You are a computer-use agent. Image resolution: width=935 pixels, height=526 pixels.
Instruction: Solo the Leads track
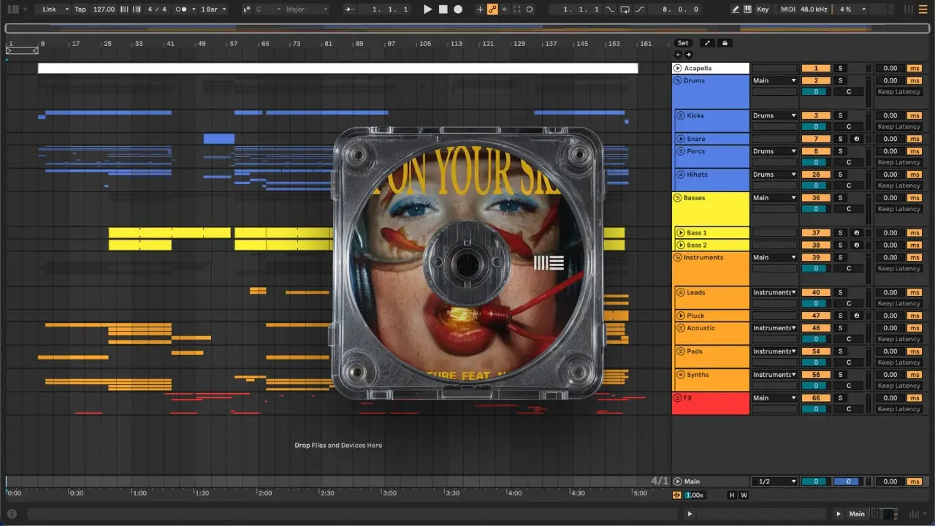pyautogui.click(x=840, y=292)
